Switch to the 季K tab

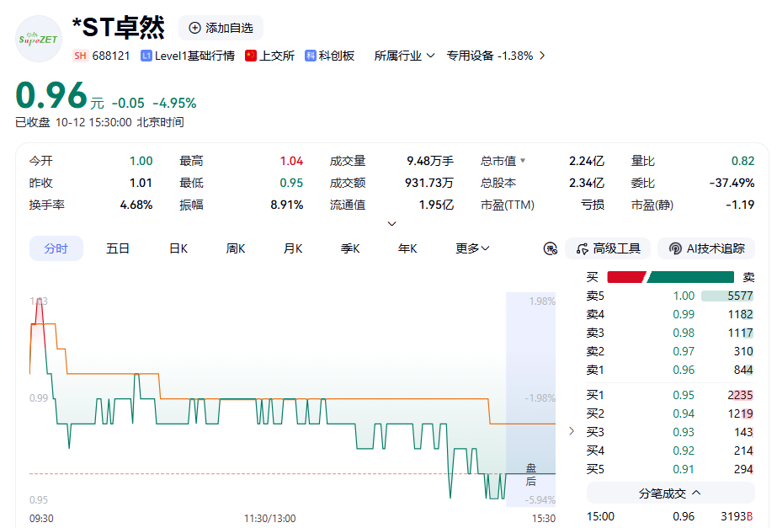pos(350,248)
